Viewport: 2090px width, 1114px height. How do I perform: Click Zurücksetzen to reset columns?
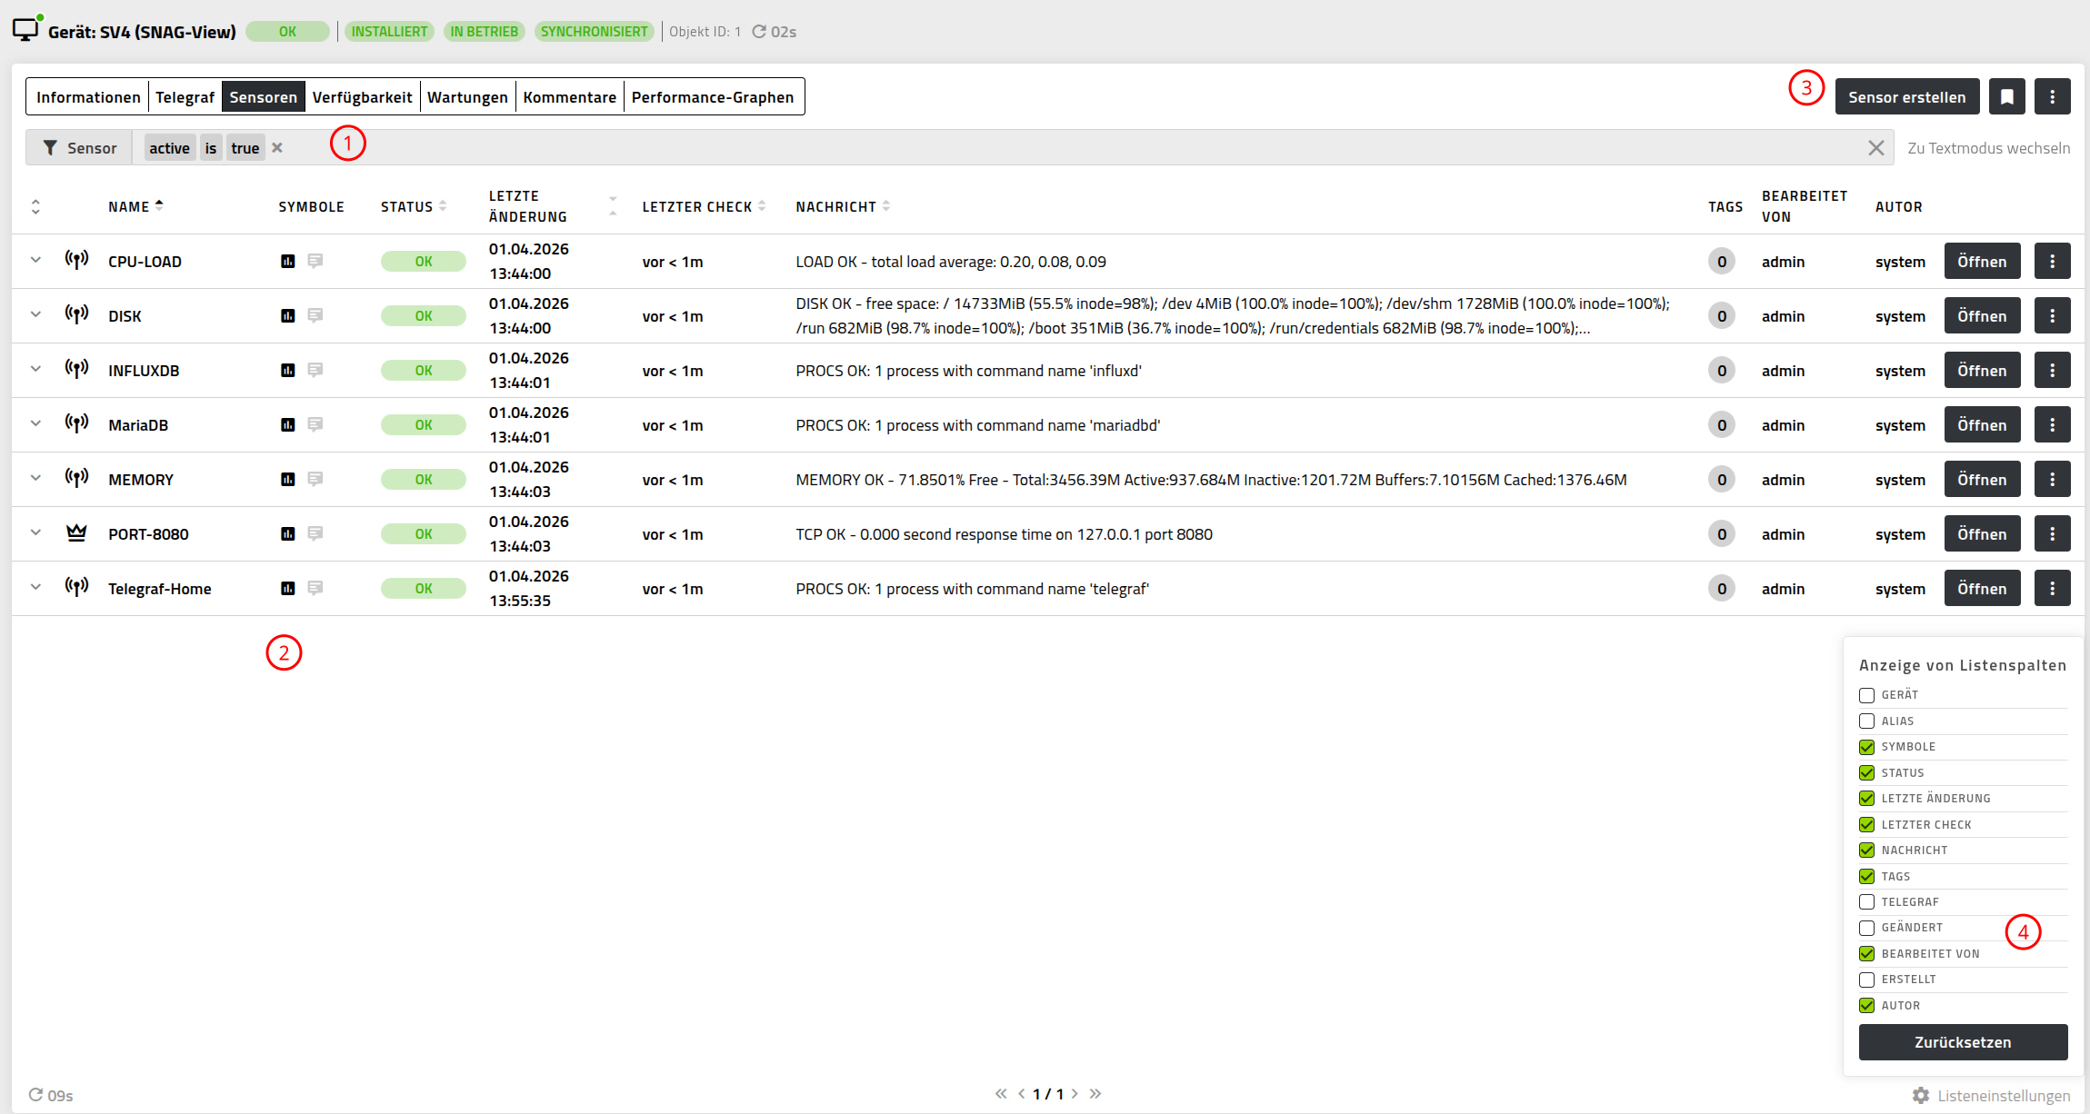[x=1963, y=1041]
